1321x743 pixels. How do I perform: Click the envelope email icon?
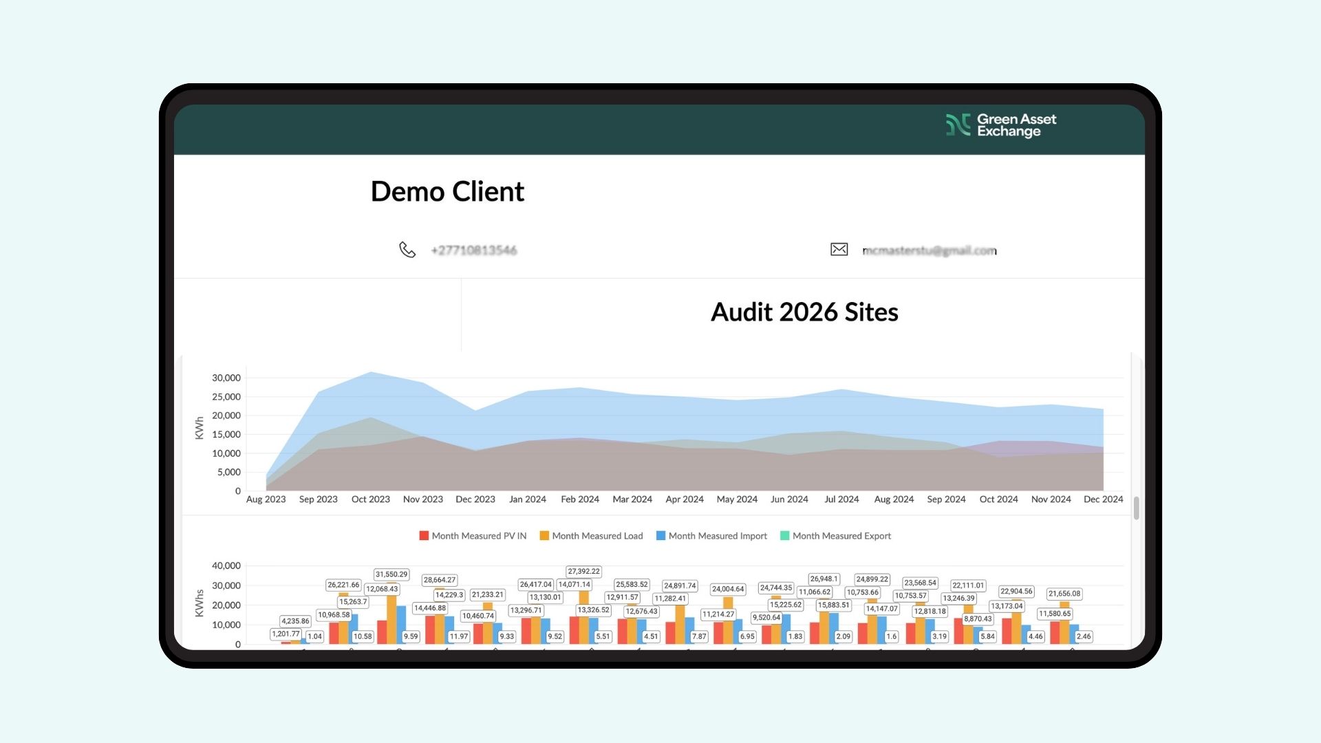click(839, 250)
